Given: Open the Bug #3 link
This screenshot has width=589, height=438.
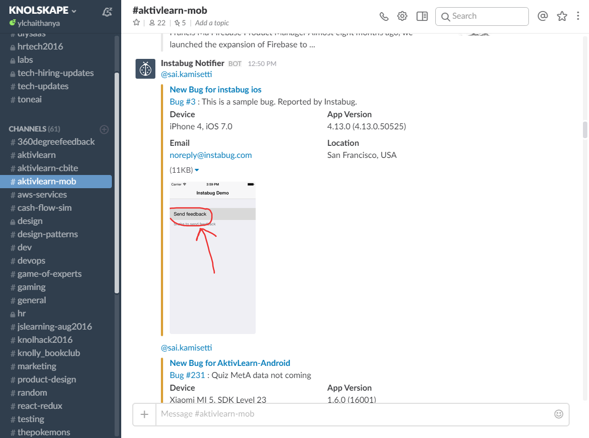Looking at the screenshot, I should coord(182,102).
